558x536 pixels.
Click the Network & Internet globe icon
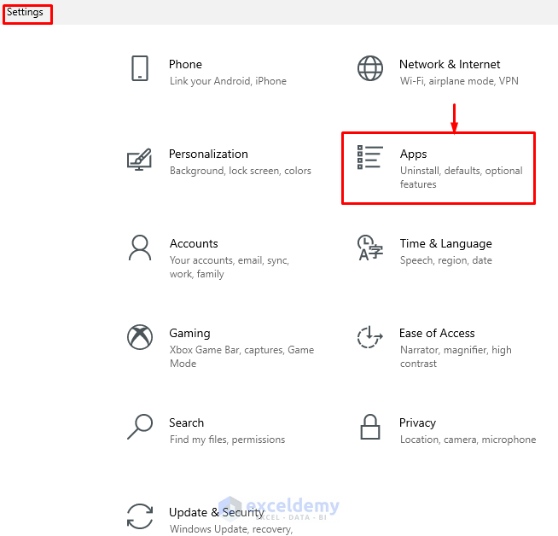coord(370,68)
